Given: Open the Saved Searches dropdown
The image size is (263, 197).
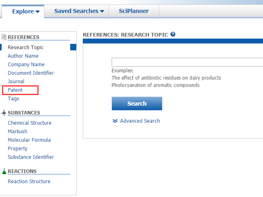Looking at the screenshot, I should pyautogui.click(x=79, y=11).
